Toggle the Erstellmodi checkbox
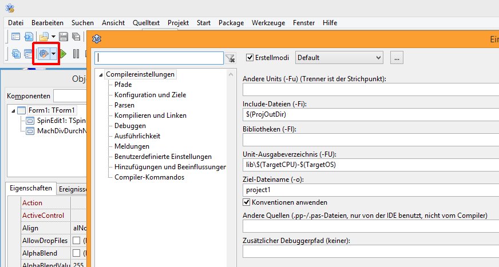The width and height of the screenshot is (499, 267). point(250,58)
